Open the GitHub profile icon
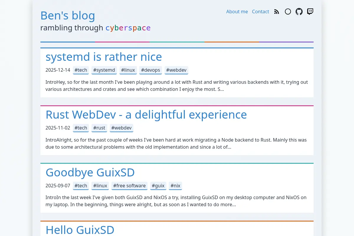 pos(299,12)
